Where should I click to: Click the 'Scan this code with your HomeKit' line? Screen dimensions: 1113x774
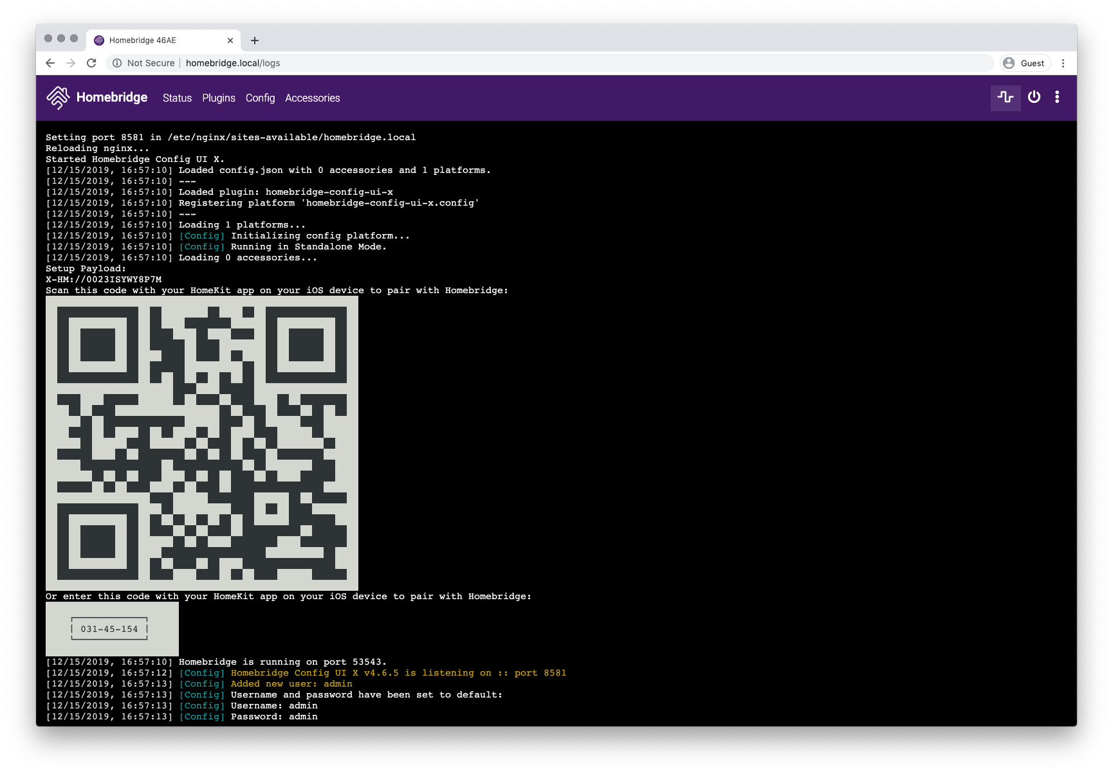(277, 291)
